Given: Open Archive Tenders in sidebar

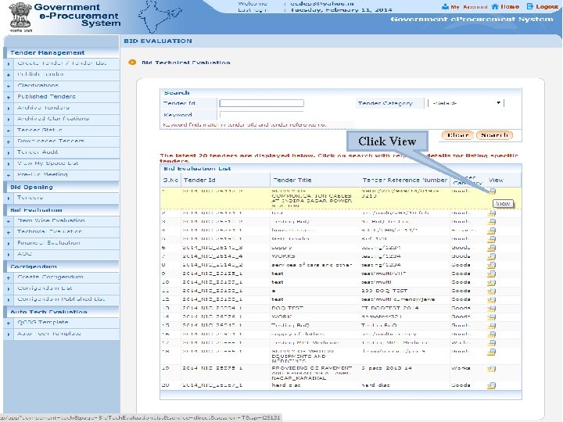Looking at the screenshot, I should 43,108.
